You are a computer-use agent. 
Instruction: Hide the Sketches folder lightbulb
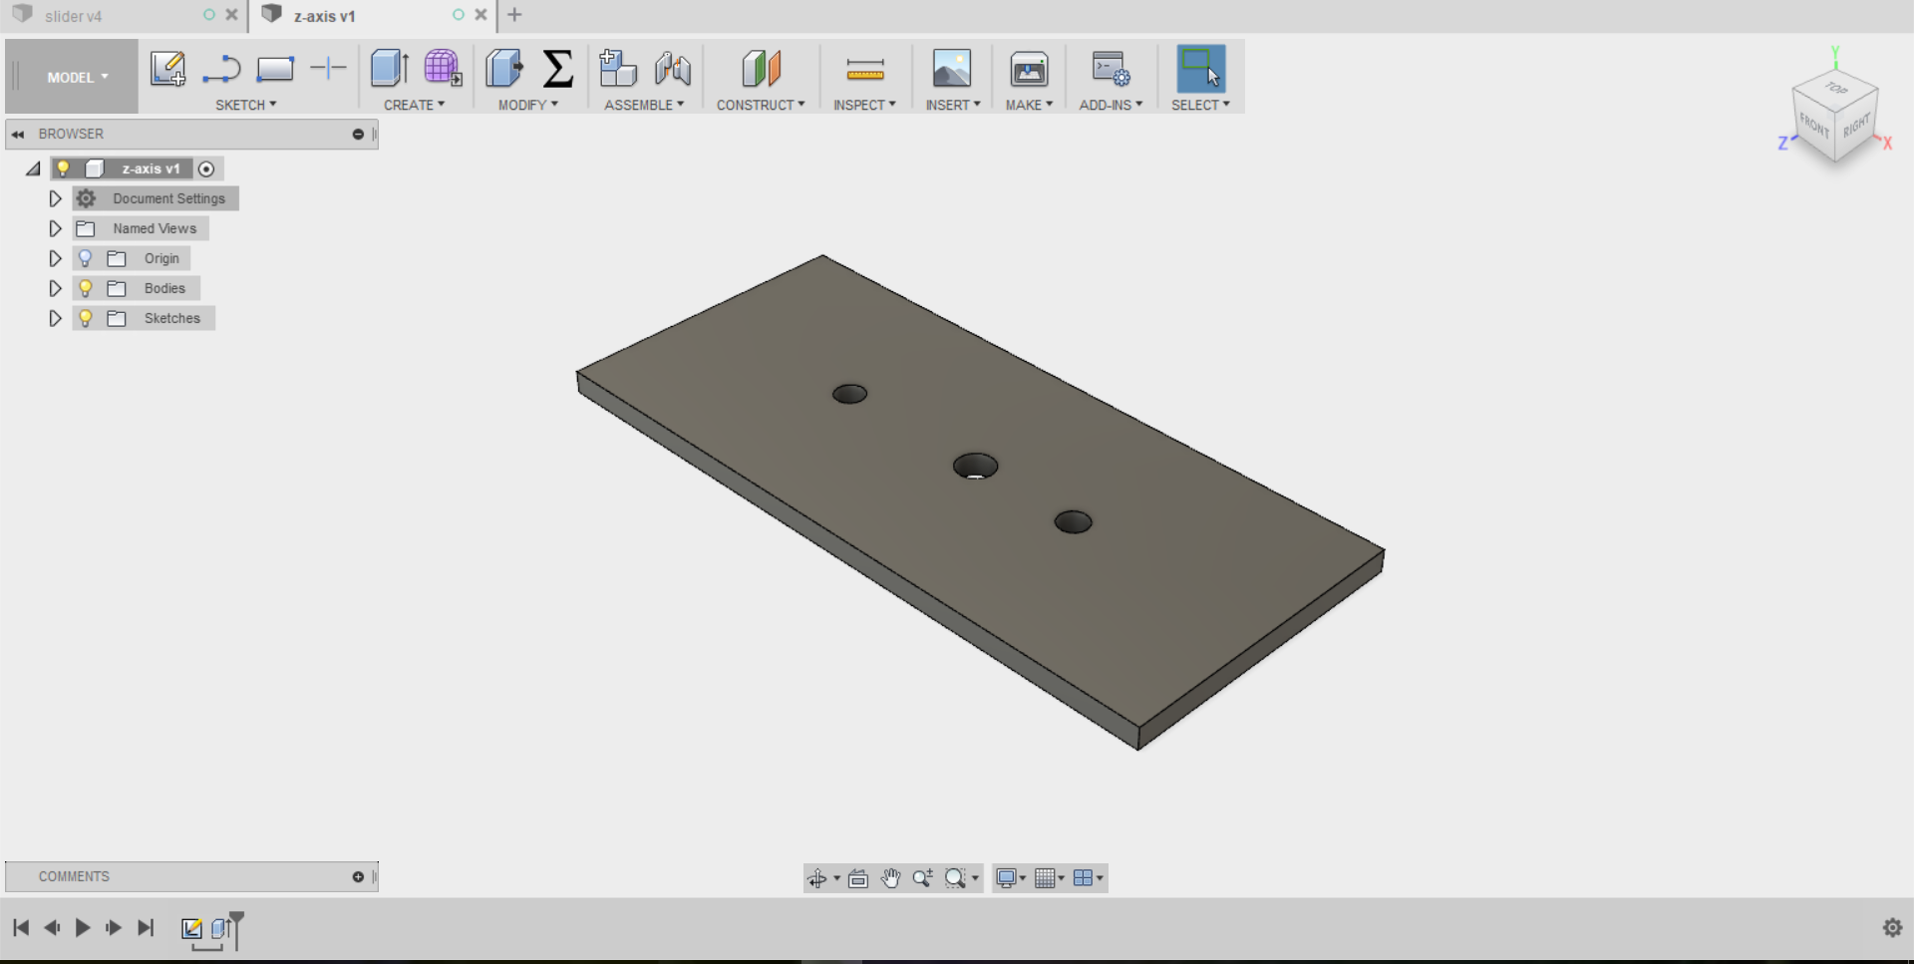click(x=86, y=318)
